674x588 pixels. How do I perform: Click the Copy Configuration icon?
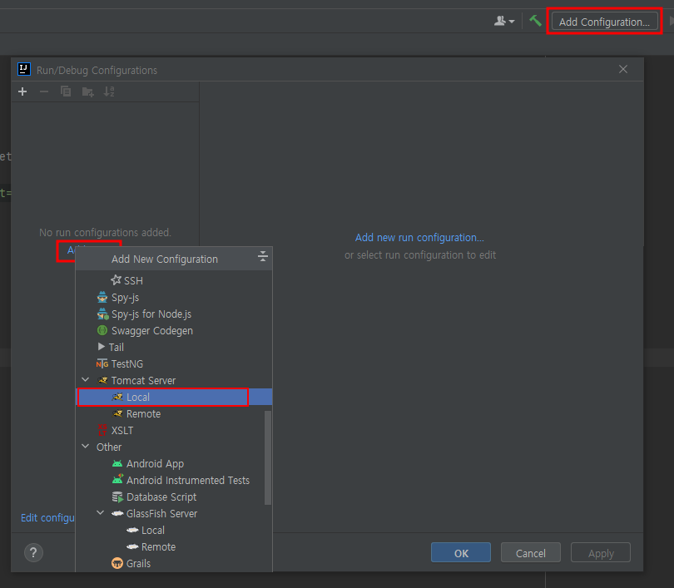pos(66,91)
